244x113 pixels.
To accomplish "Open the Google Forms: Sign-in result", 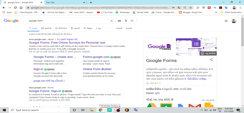I will pos(45,91).
